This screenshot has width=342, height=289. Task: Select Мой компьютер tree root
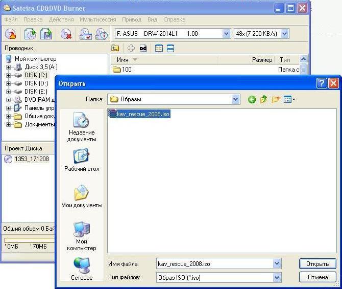pyautogui.click(x=36, y=59)
